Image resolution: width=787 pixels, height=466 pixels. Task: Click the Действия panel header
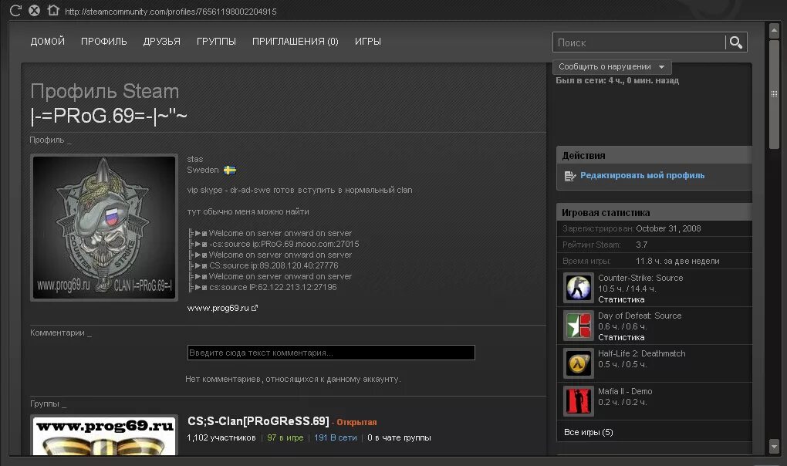coord(654,156)
